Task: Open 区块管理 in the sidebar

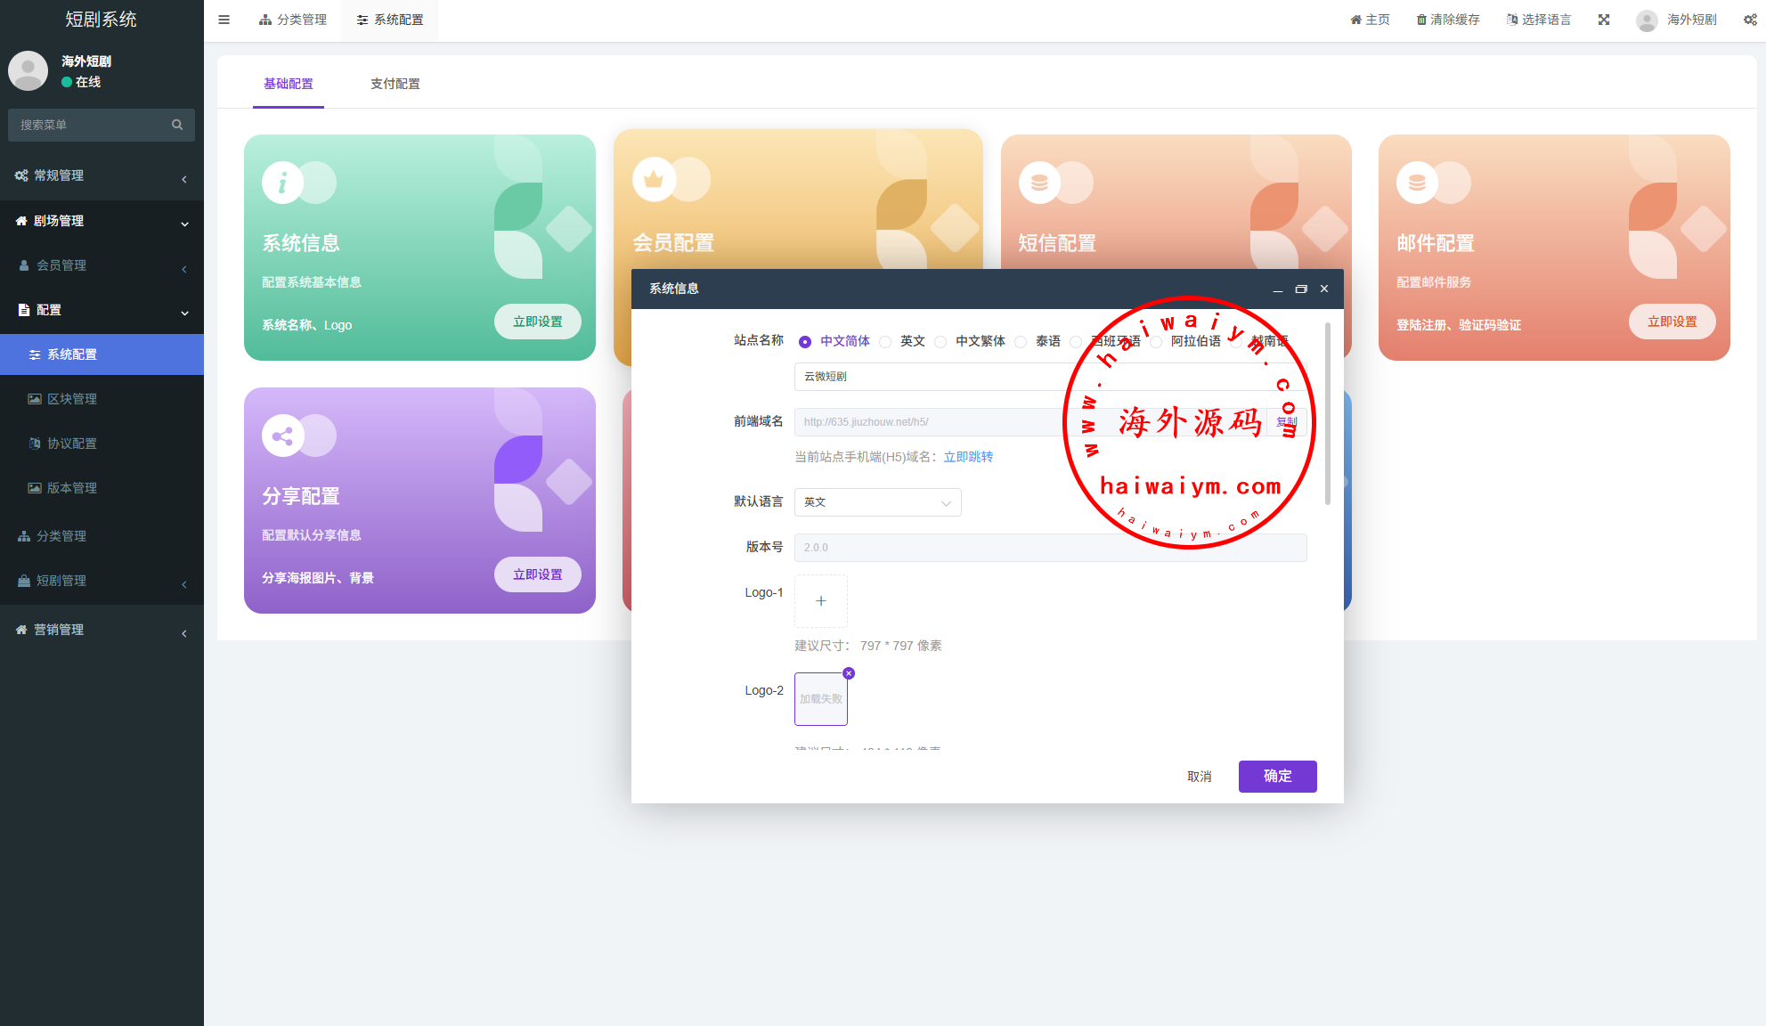Action: tap(72, 399)
